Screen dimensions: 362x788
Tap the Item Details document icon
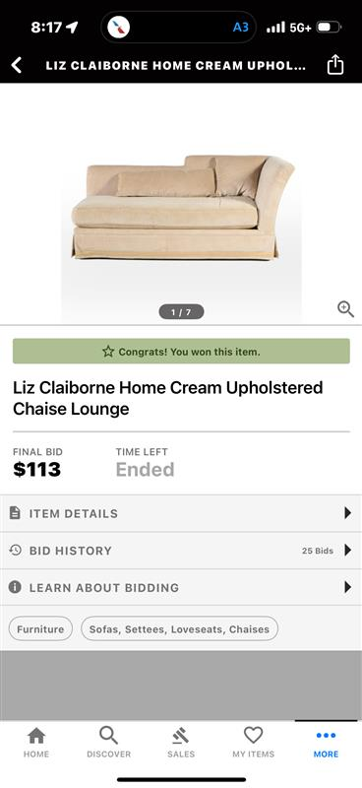(x=15, y=513)
